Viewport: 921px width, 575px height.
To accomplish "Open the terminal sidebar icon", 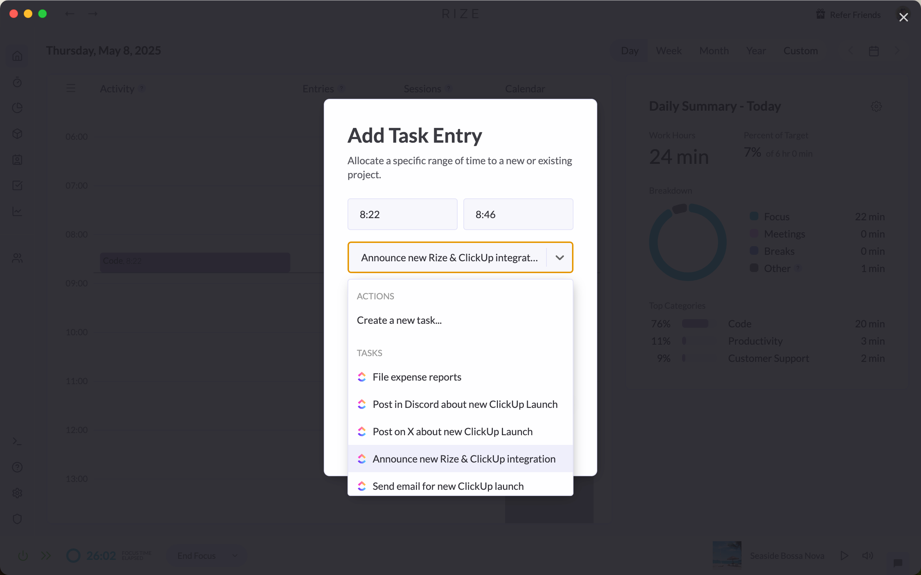I will [17, 441].
